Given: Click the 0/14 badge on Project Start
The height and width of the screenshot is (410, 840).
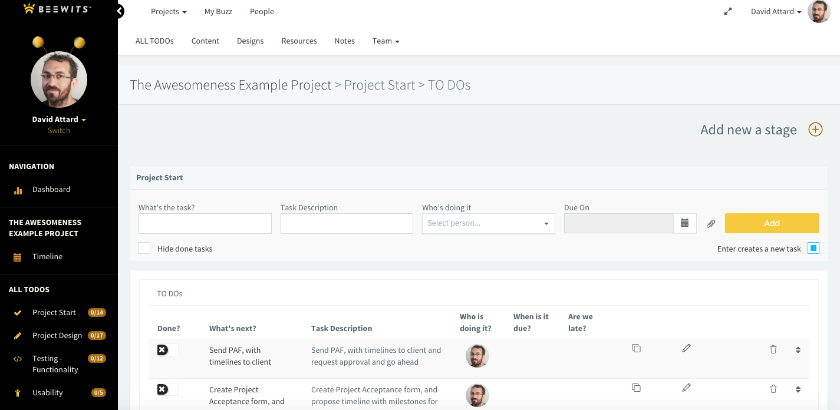Looking at the screenshot, I should tap(97, 313).
